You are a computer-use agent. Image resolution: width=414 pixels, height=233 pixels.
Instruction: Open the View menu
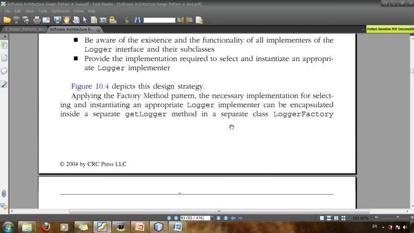pyautogui.click(x=29, y=11)
